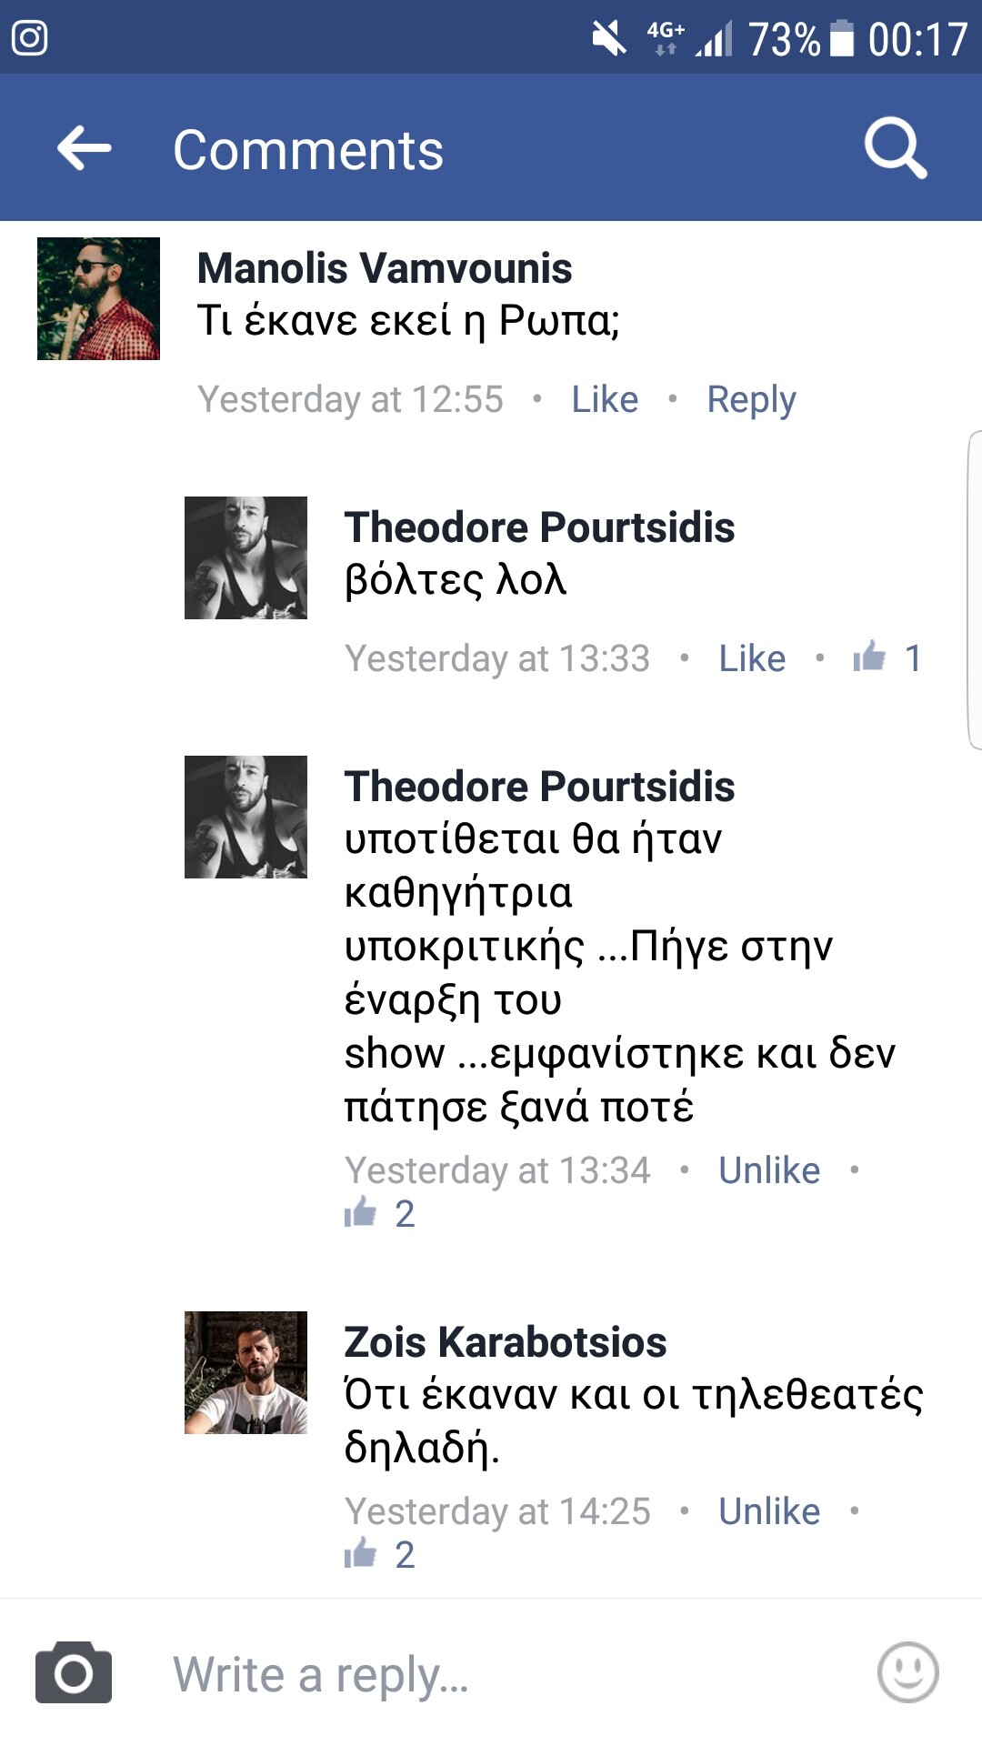Open Manolis Vamvounis's profile name
This screenshot has height=1746, width=982.
click(385, 268)
